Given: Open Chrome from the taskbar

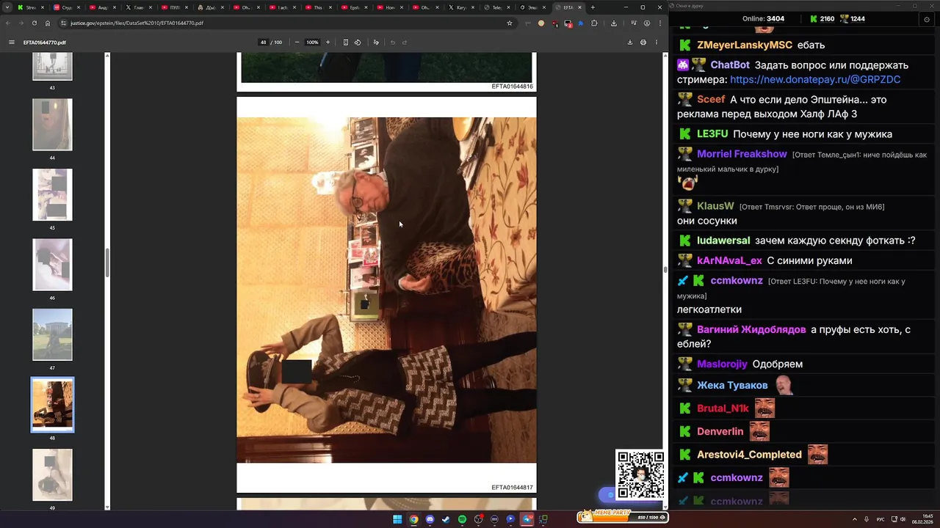Looking at the screenshot, I should coord(413,519).
